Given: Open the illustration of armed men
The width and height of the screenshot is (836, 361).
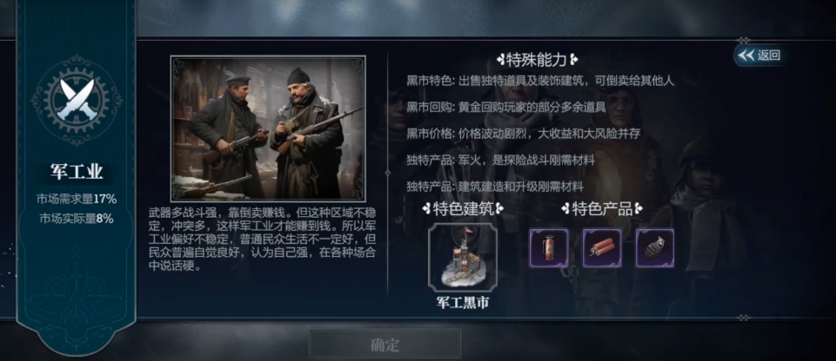Looking at the screenshot, I should [268, 128].
